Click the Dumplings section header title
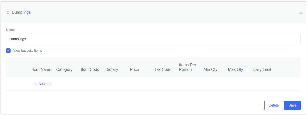The height and width of the screenshot is (115, 308). (21, 12)
